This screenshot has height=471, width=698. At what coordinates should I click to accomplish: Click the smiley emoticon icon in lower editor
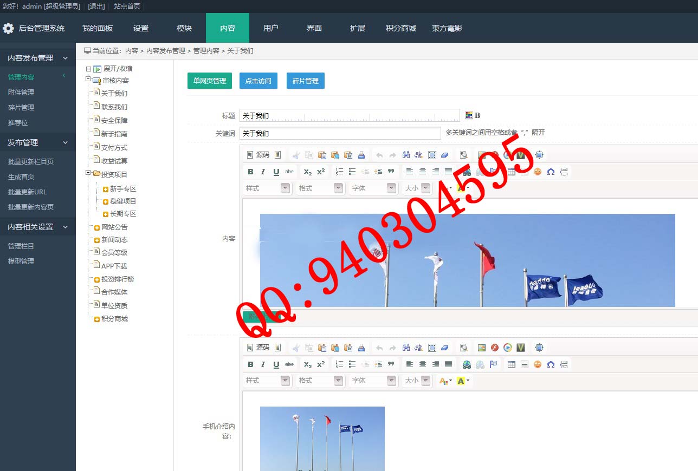[538, 364]
